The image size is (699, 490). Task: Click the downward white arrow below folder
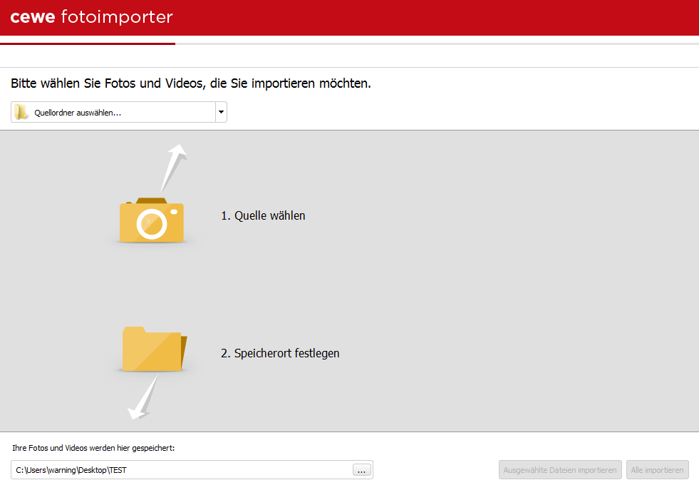click(143, 397)
